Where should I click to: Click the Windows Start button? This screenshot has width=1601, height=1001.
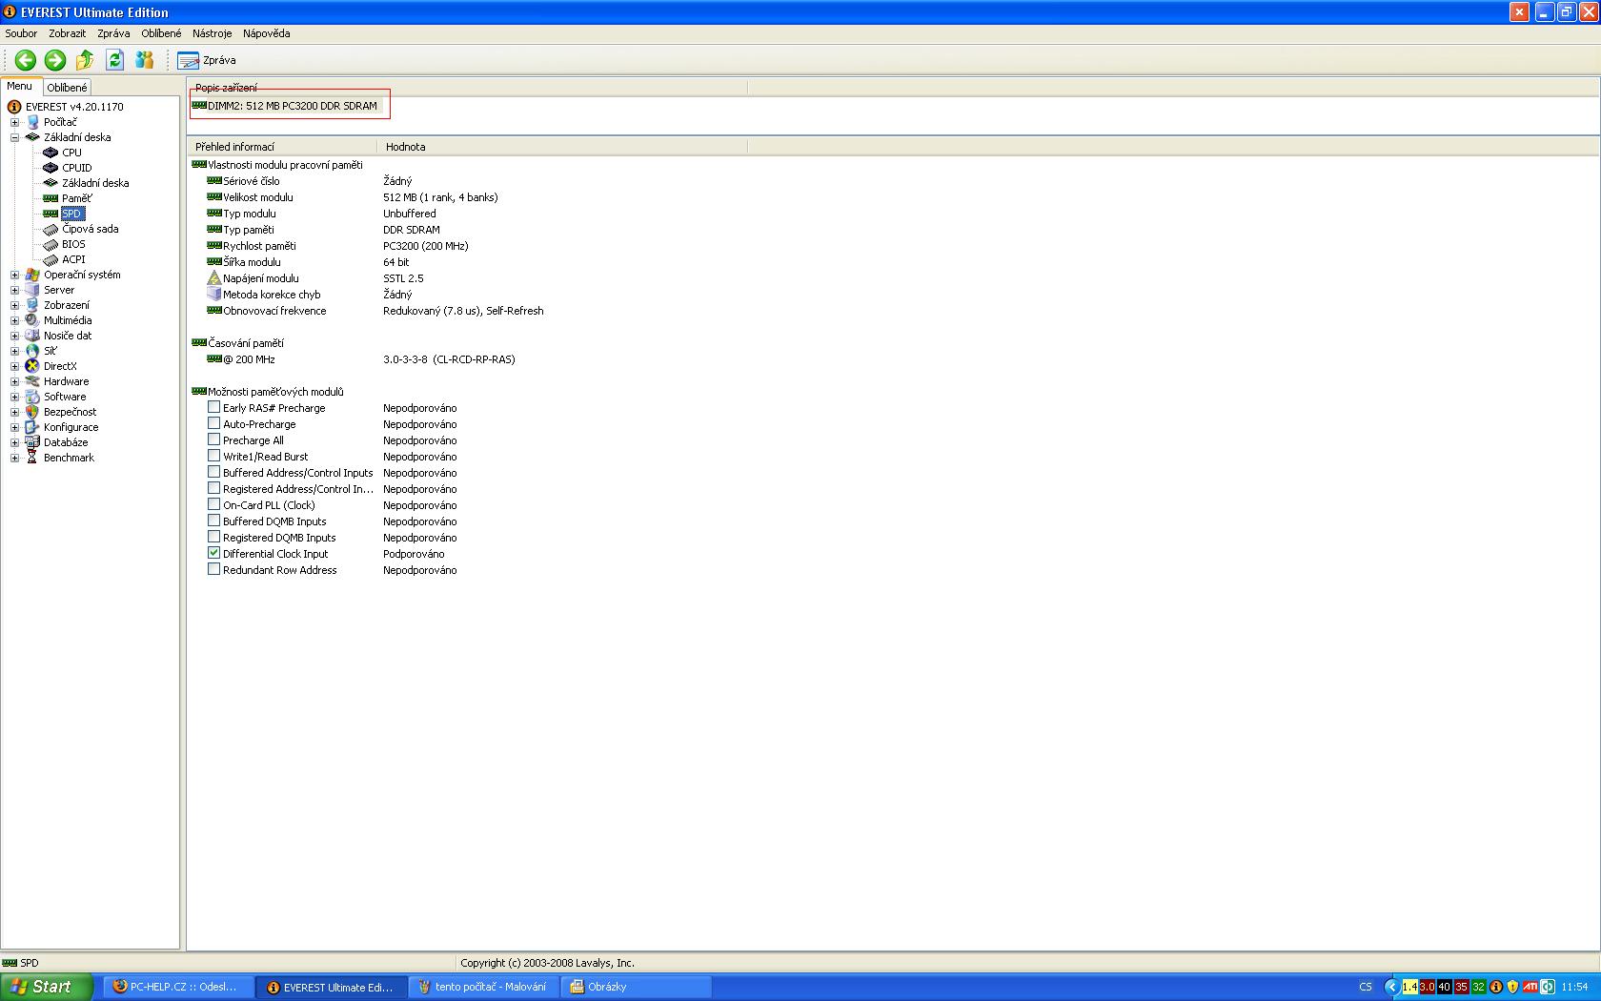coord(46,987)
